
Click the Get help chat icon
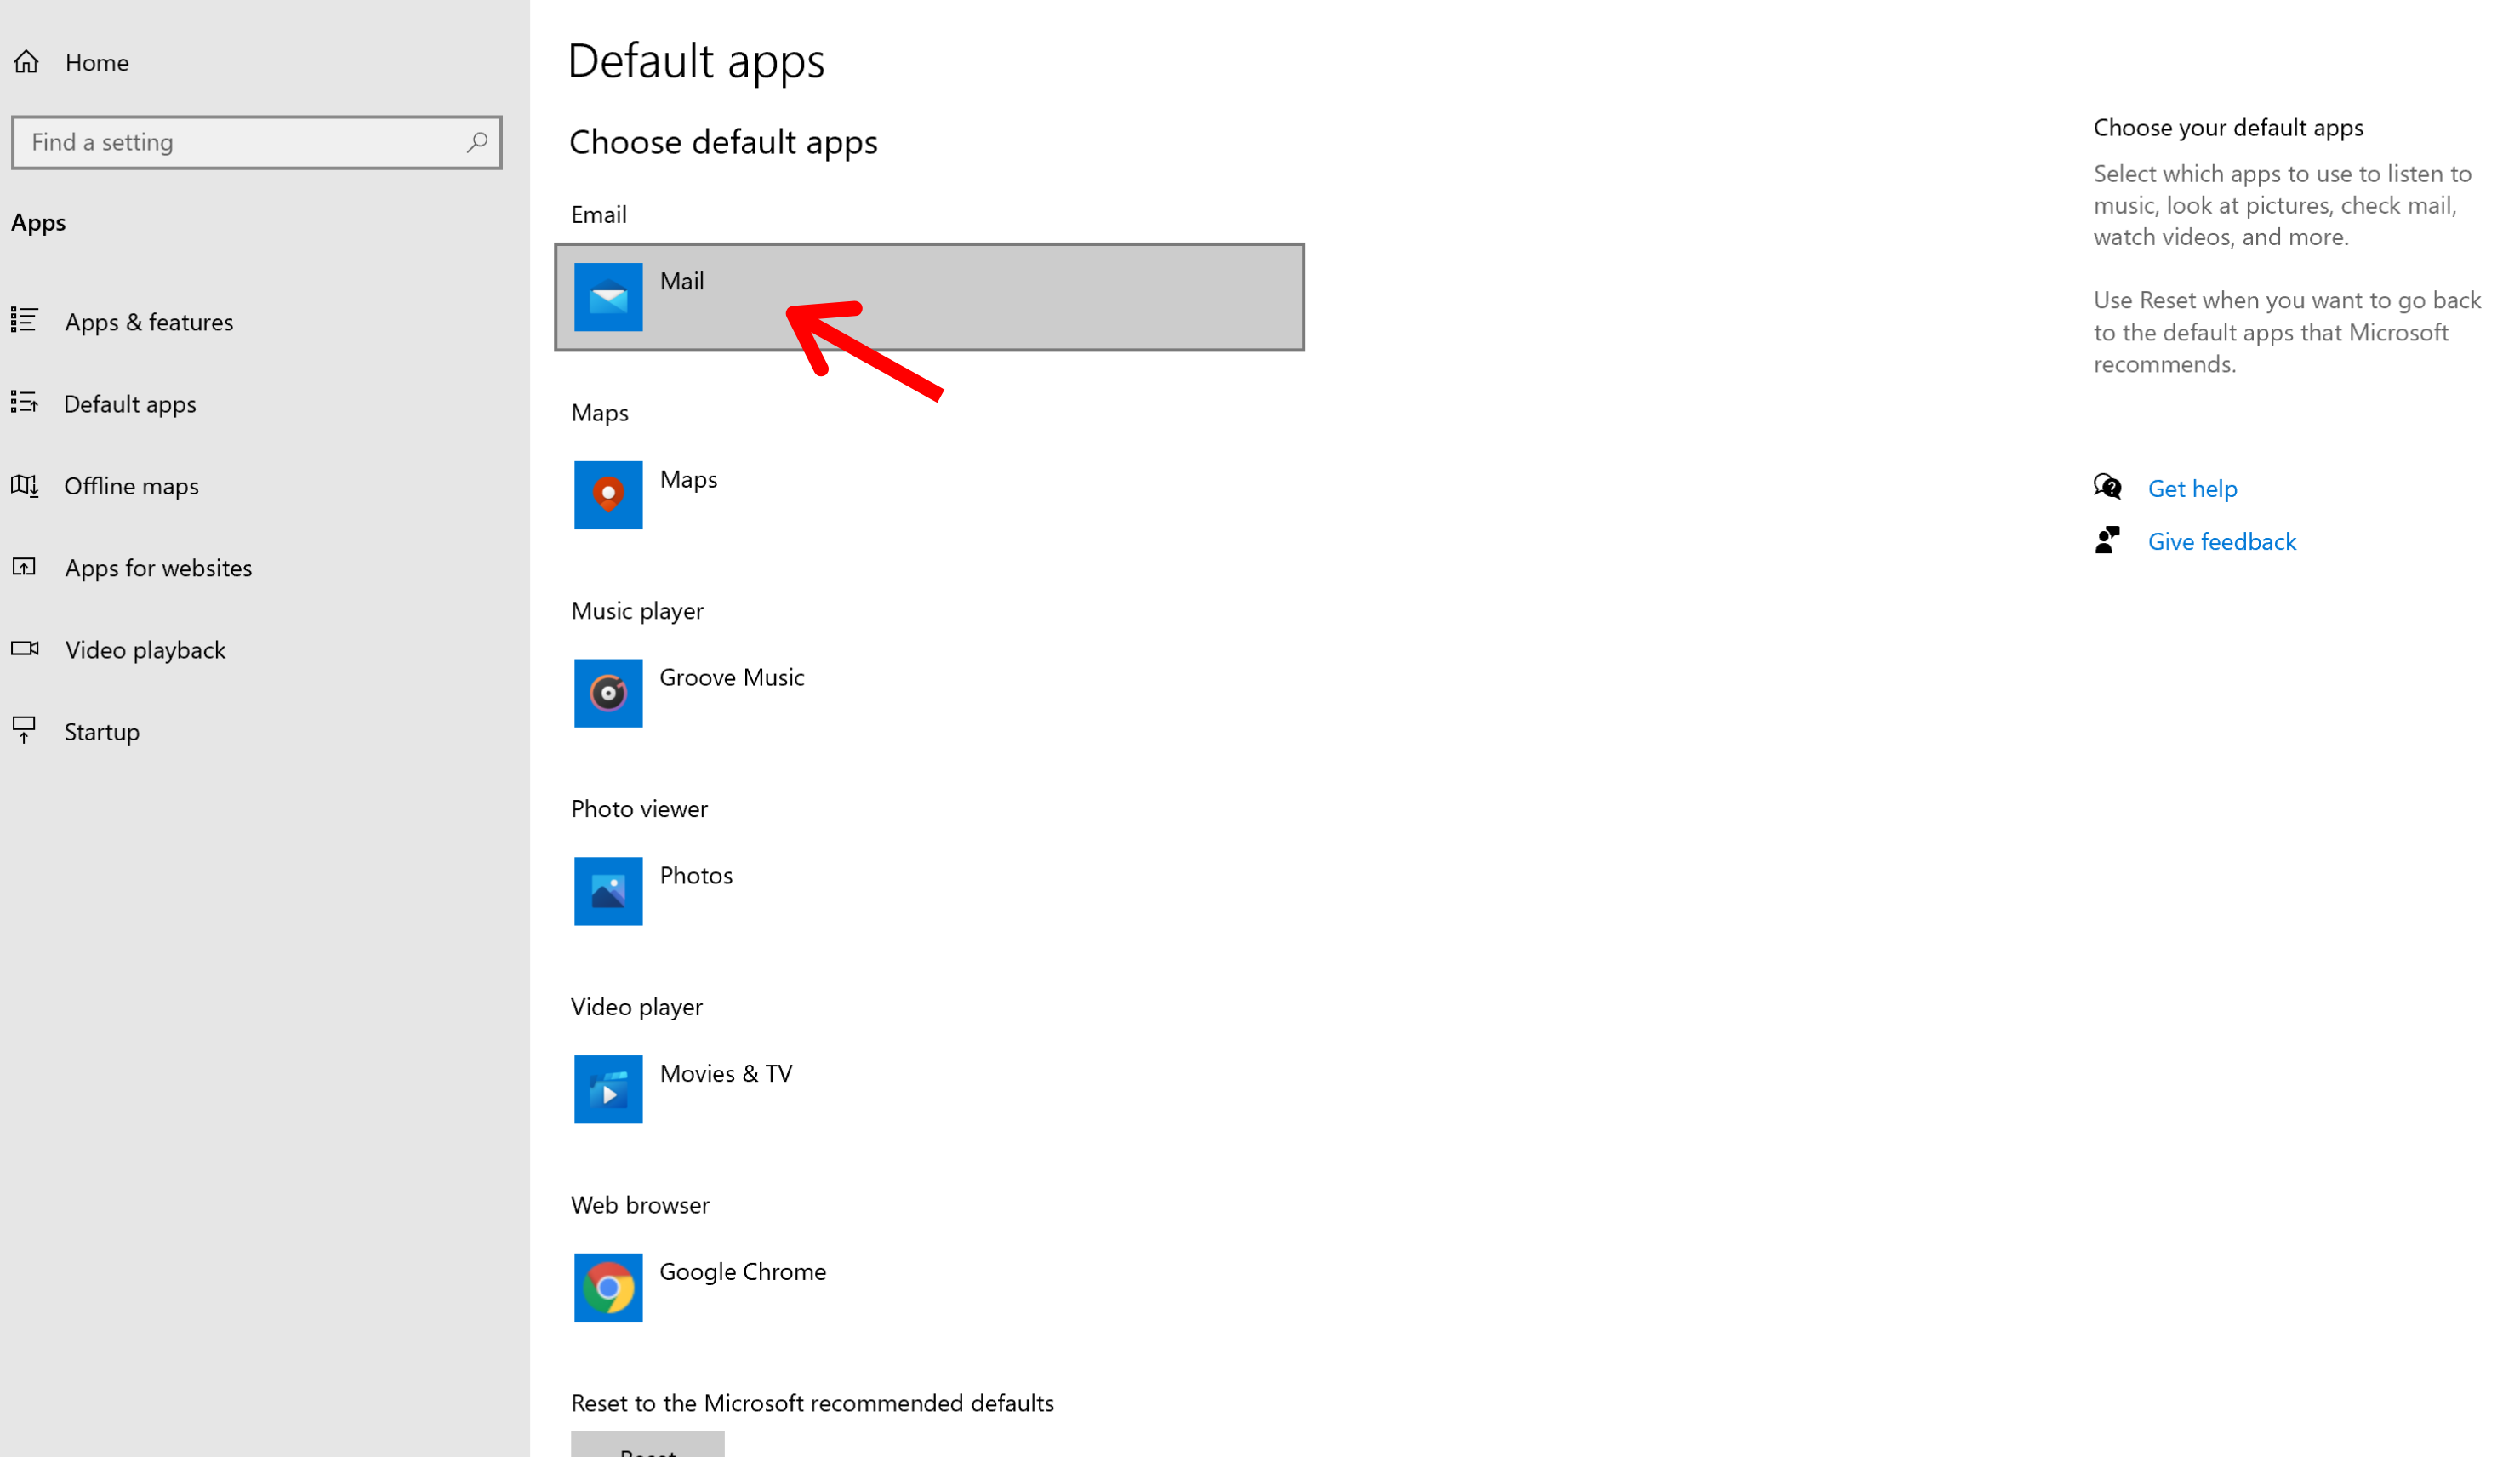pos(2107,487)
